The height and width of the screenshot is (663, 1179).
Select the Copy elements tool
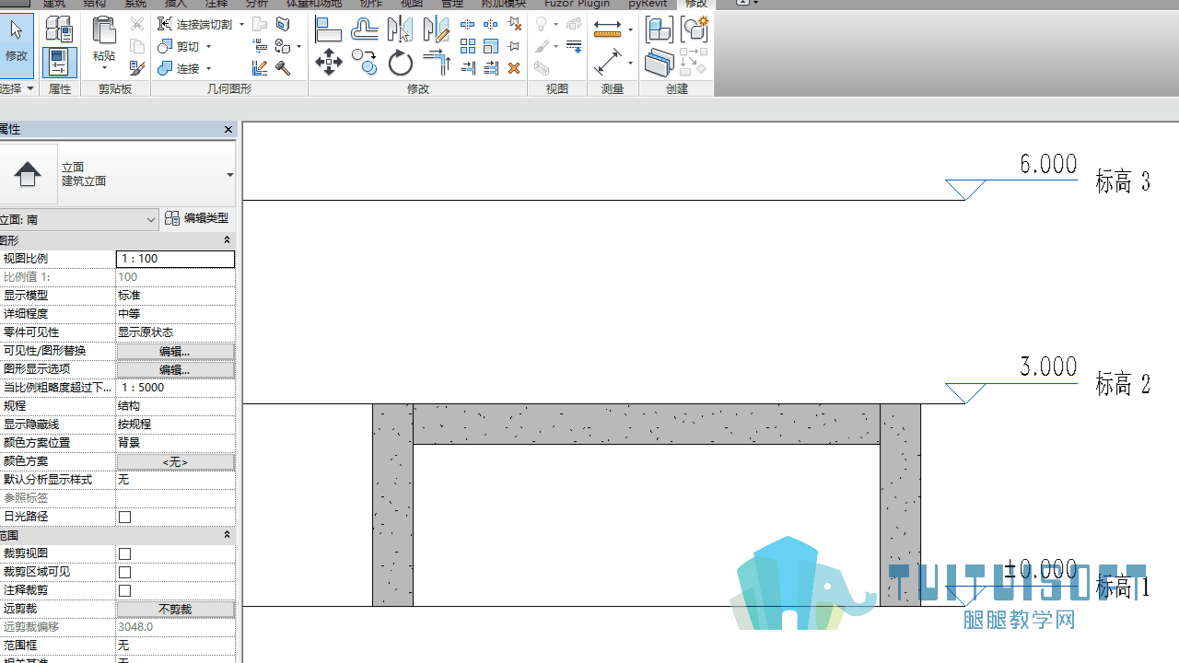click(x=365, y=63)
